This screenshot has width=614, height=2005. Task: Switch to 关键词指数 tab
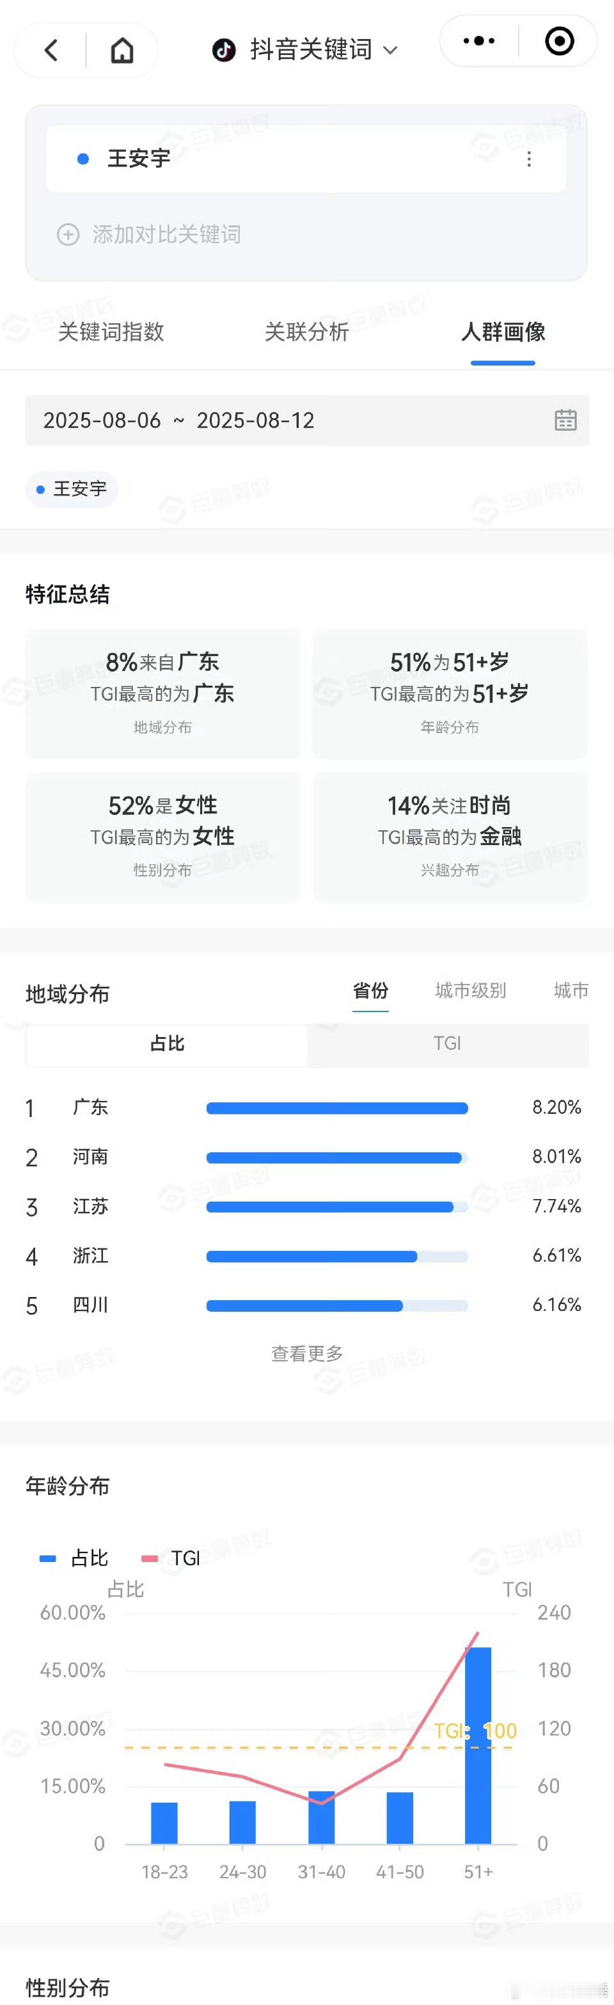[111, 332]
